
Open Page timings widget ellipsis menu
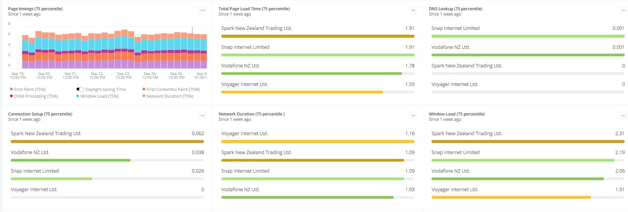point(203,11)
